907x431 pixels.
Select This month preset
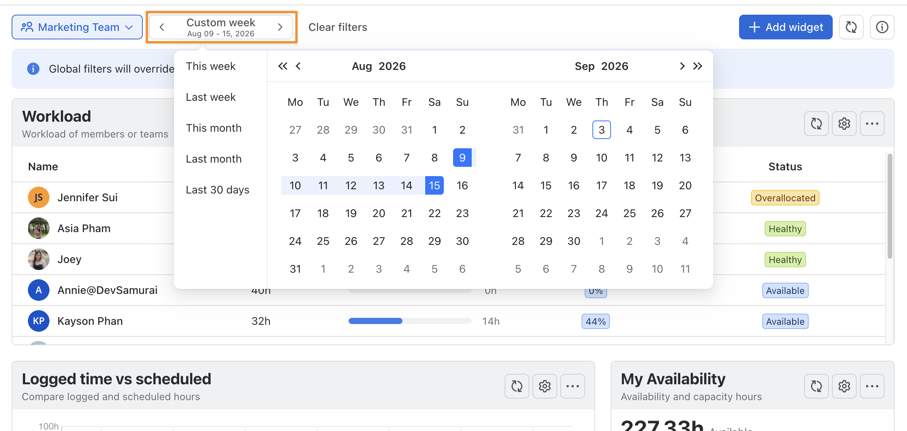tap(214, 128)
